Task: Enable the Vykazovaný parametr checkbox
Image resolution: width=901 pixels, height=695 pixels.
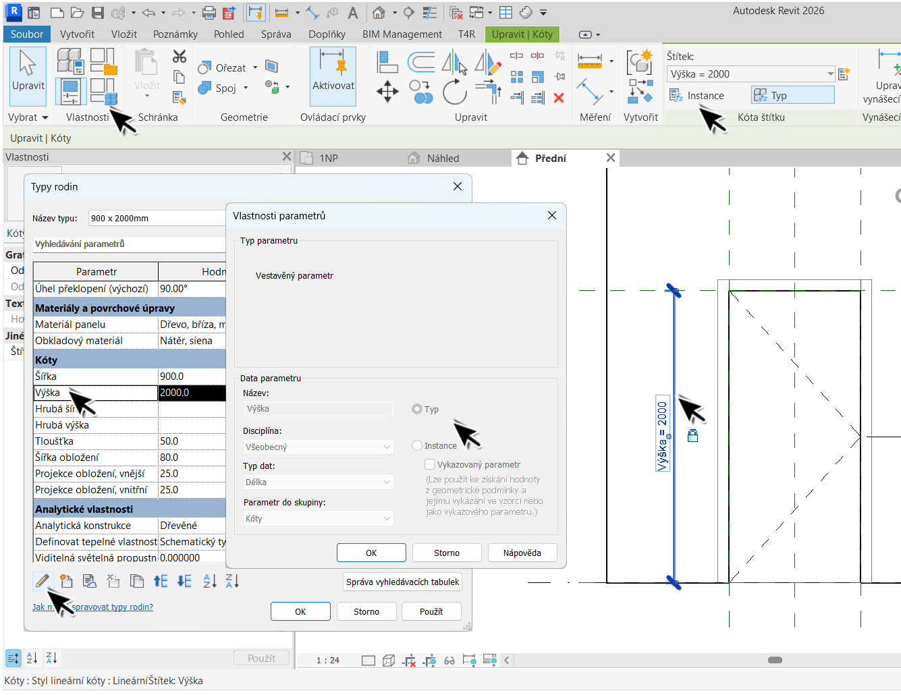Action: tap(429, 464)
